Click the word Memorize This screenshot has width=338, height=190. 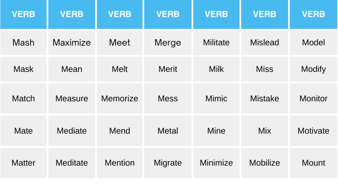click(x=120, y=99)
